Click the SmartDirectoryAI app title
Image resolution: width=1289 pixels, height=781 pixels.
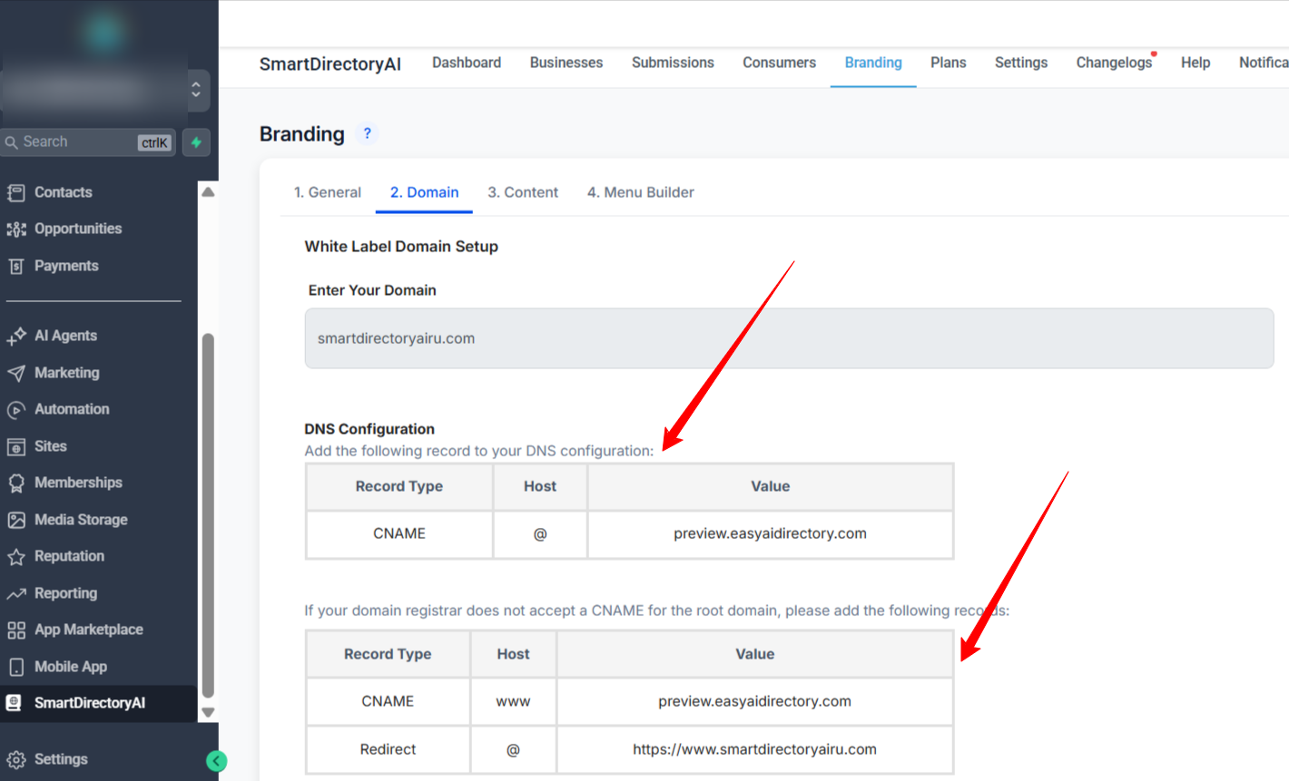click(330, 63)
